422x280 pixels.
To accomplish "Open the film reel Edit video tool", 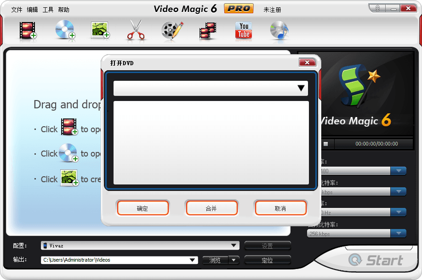I will (172, 31).
